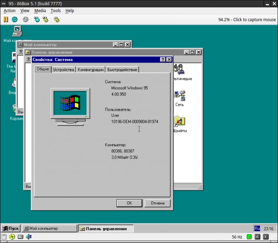The width and height of the screenshot is (278, 243).
Task: Click the product ID 10196-OEM-0009804-81974
Action: point(135,121)
